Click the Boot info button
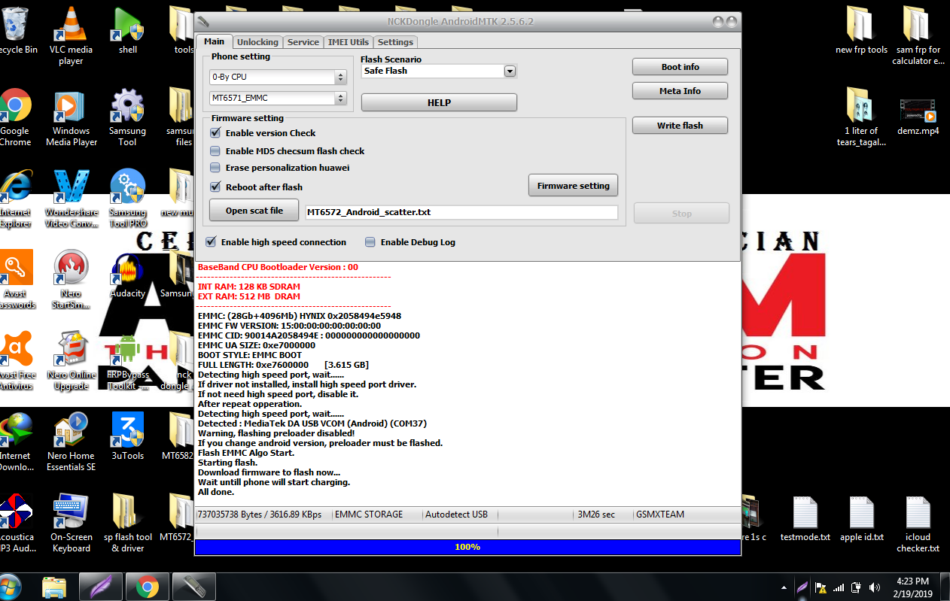 pos(680,67)
